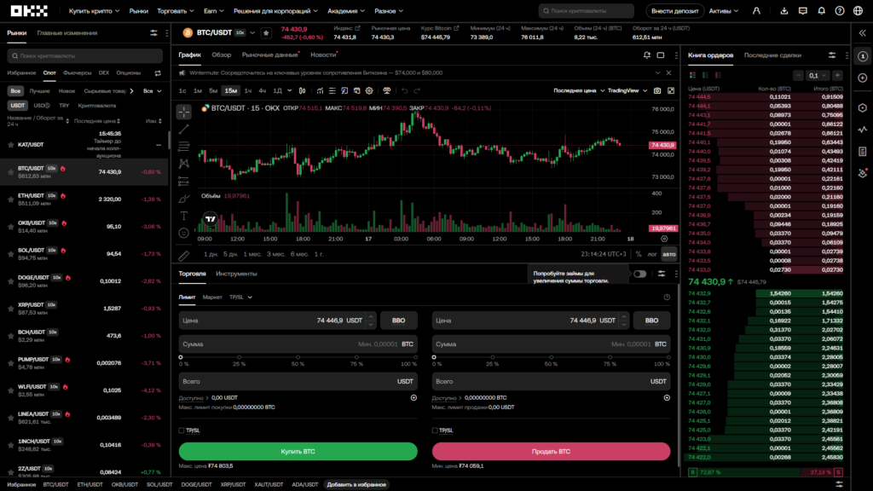
Task: Toggle the loans for trading switch
Action: (639, 274)
